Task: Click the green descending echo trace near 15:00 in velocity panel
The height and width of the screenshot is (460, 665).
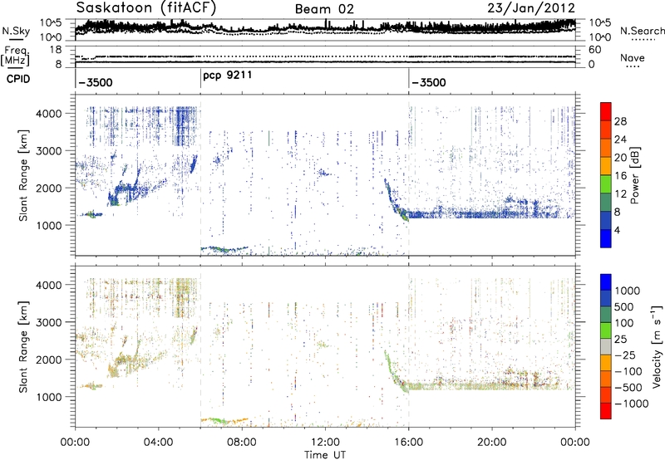Action: [392, 373]
